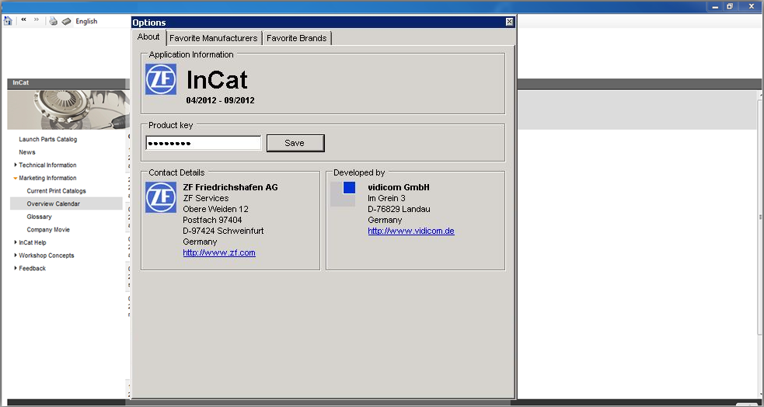Open Launch Parts Catalog in sidebar

pyautogui.click(x=47, y=139)
